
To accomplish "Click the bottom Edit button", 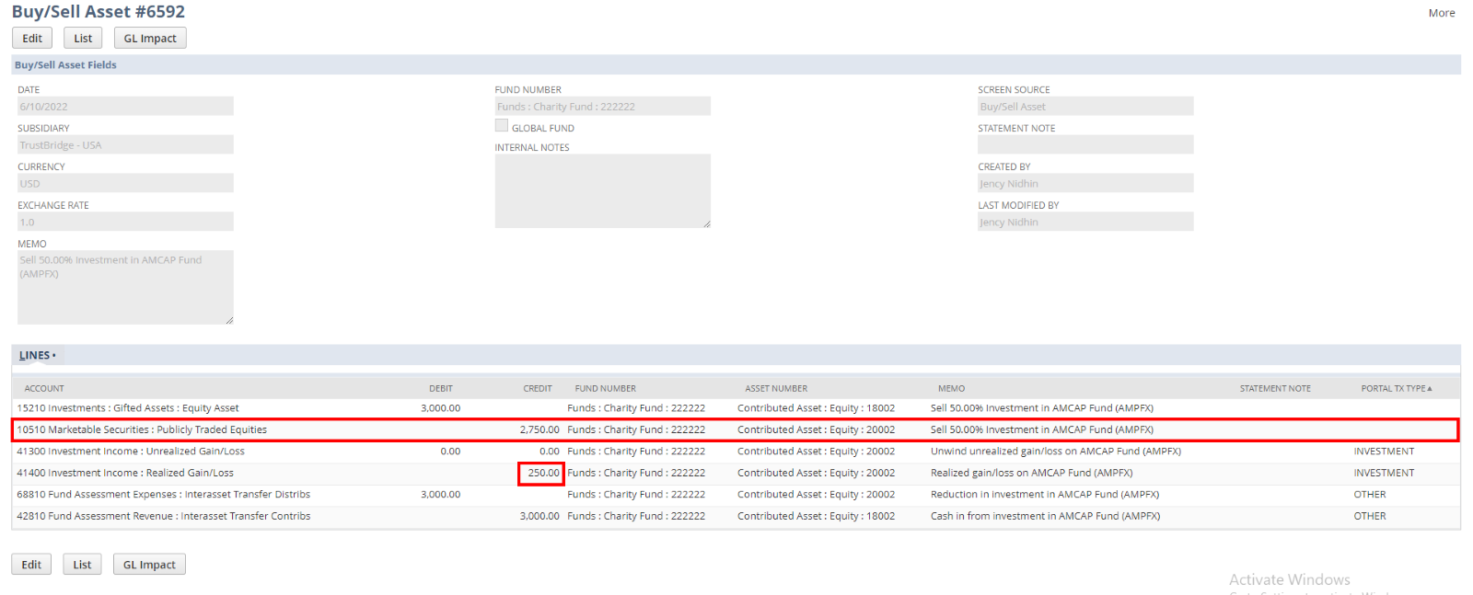I will point(31,564).
